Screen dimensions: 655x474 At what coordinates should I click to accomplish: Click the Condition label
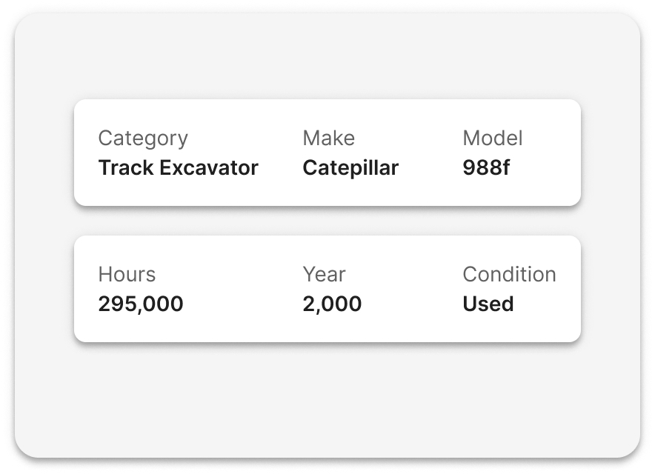pyautogui.click(x=509, y=274)
